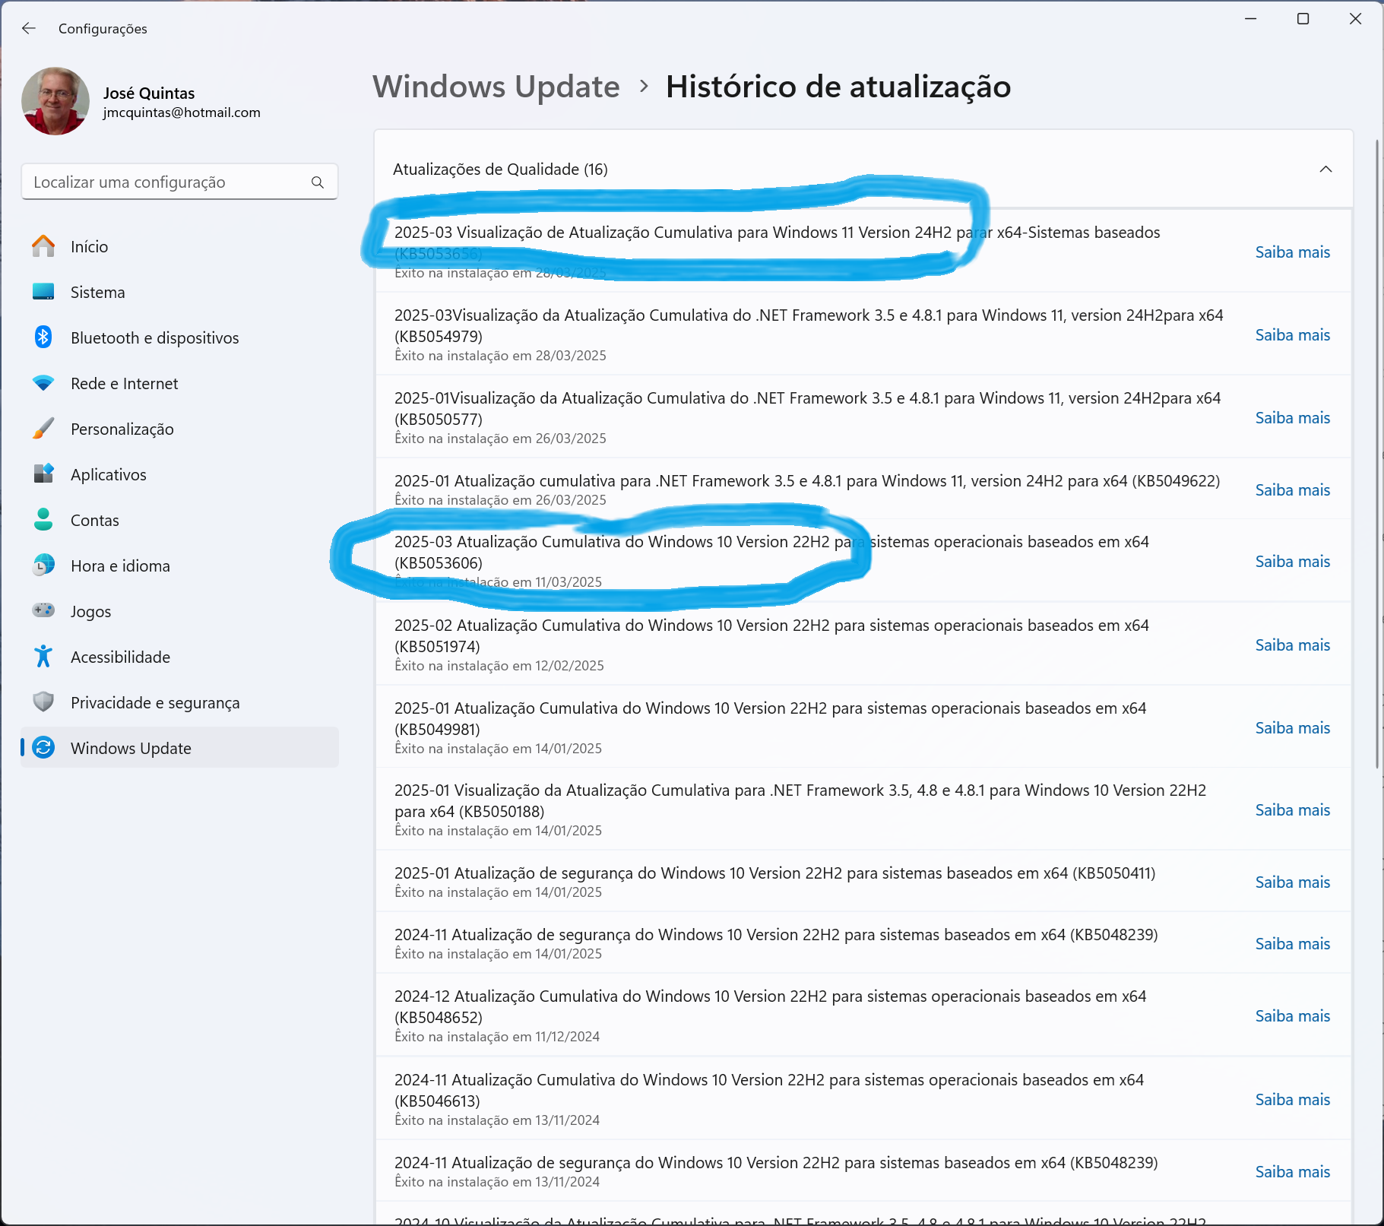Viewport: 1384px width, 1226px height.
Task: Click 'Êxito na instalação em 12/02/2025' status
Action: (x=499, y=666)
